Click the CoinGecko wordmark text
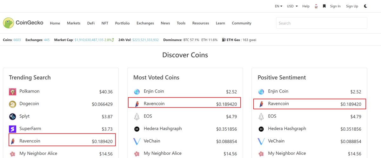Viewport: 381px width, 158px height. point(30,23)
